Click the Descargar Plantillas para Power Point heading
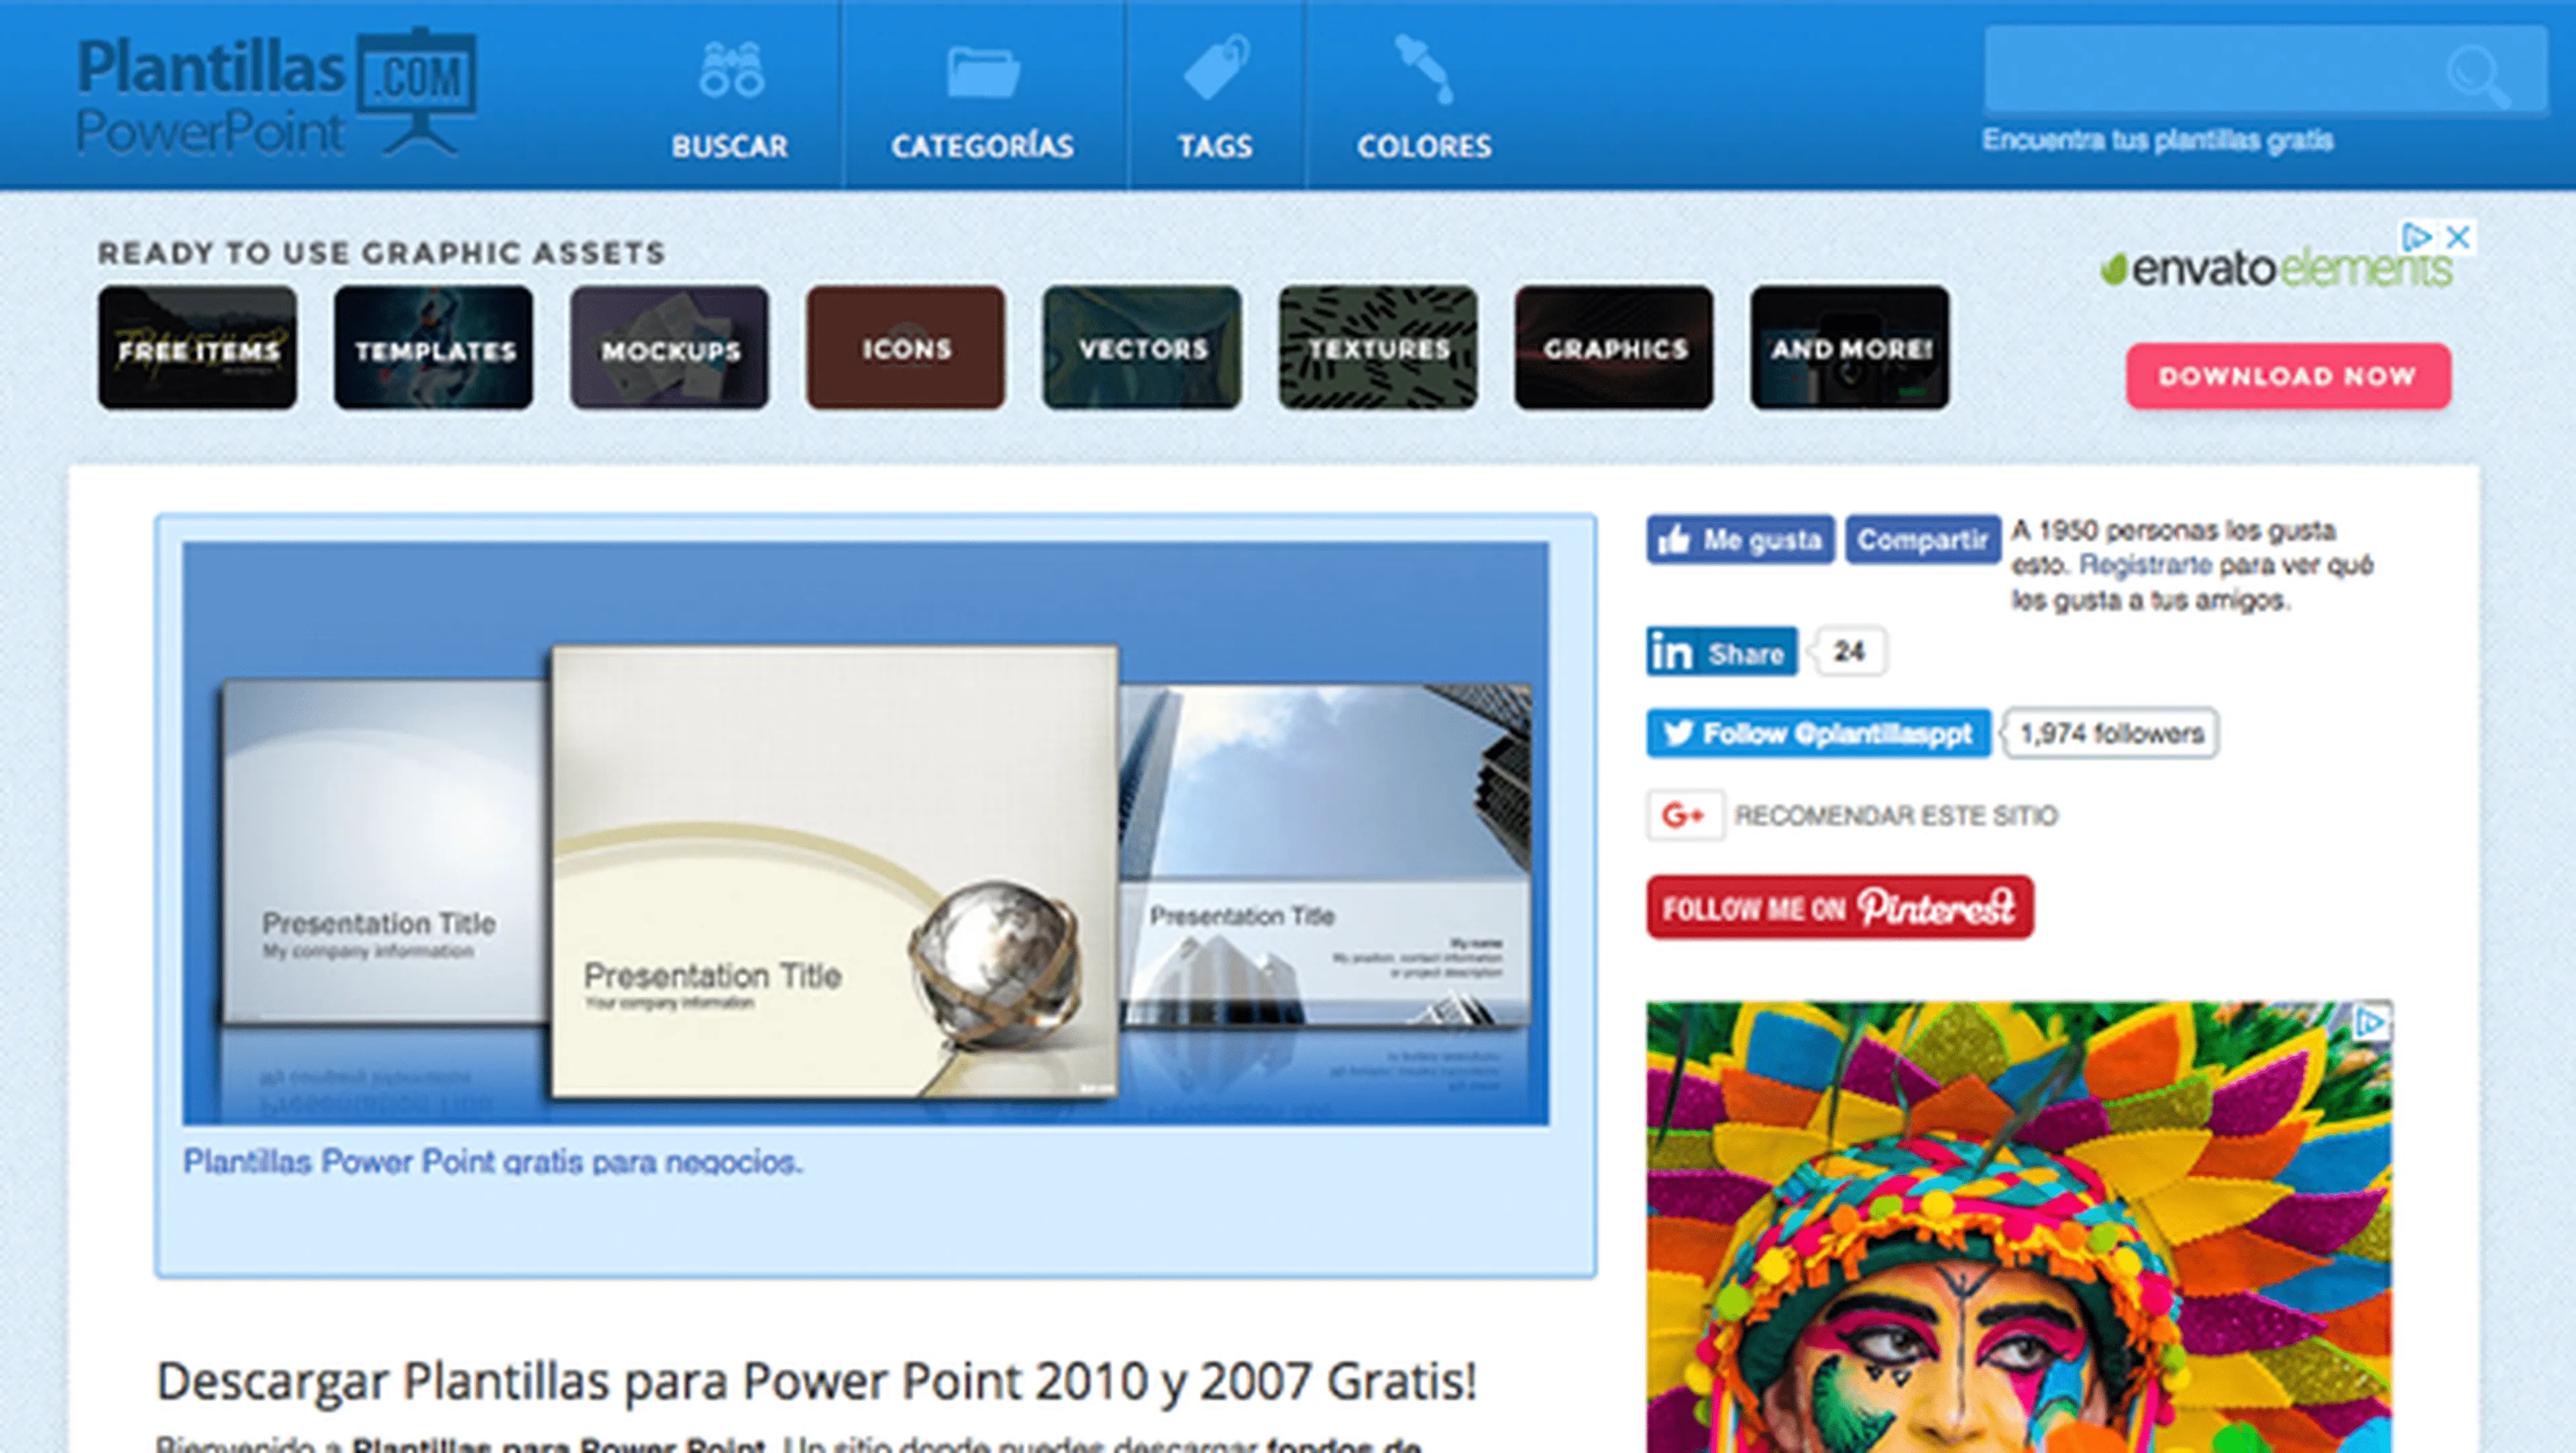Screen dimensions: 2576x1453 click(x=817, y=1382)
